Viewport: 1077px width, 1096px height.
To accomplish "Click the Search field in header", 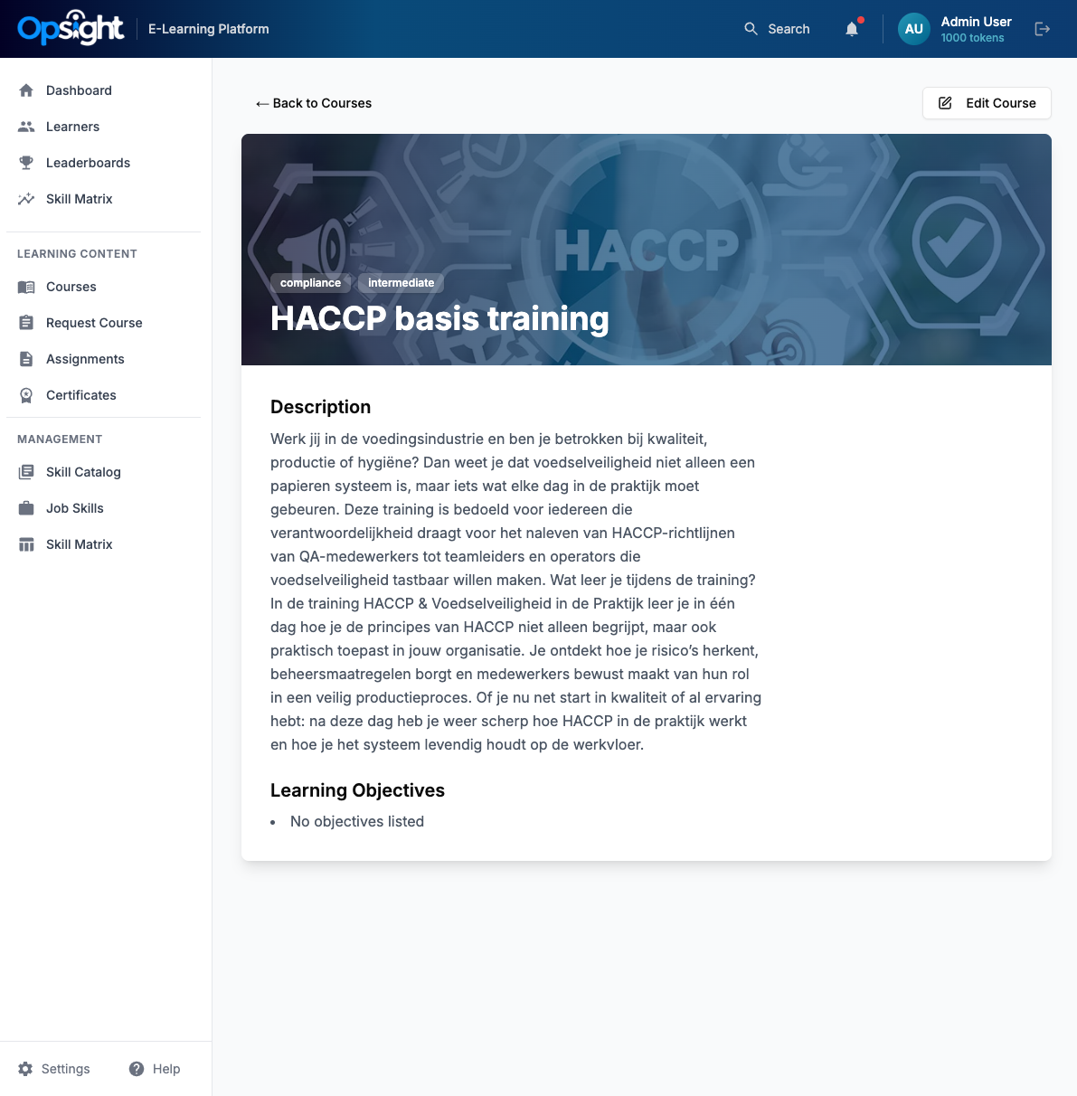I will (x=778, y=29).
